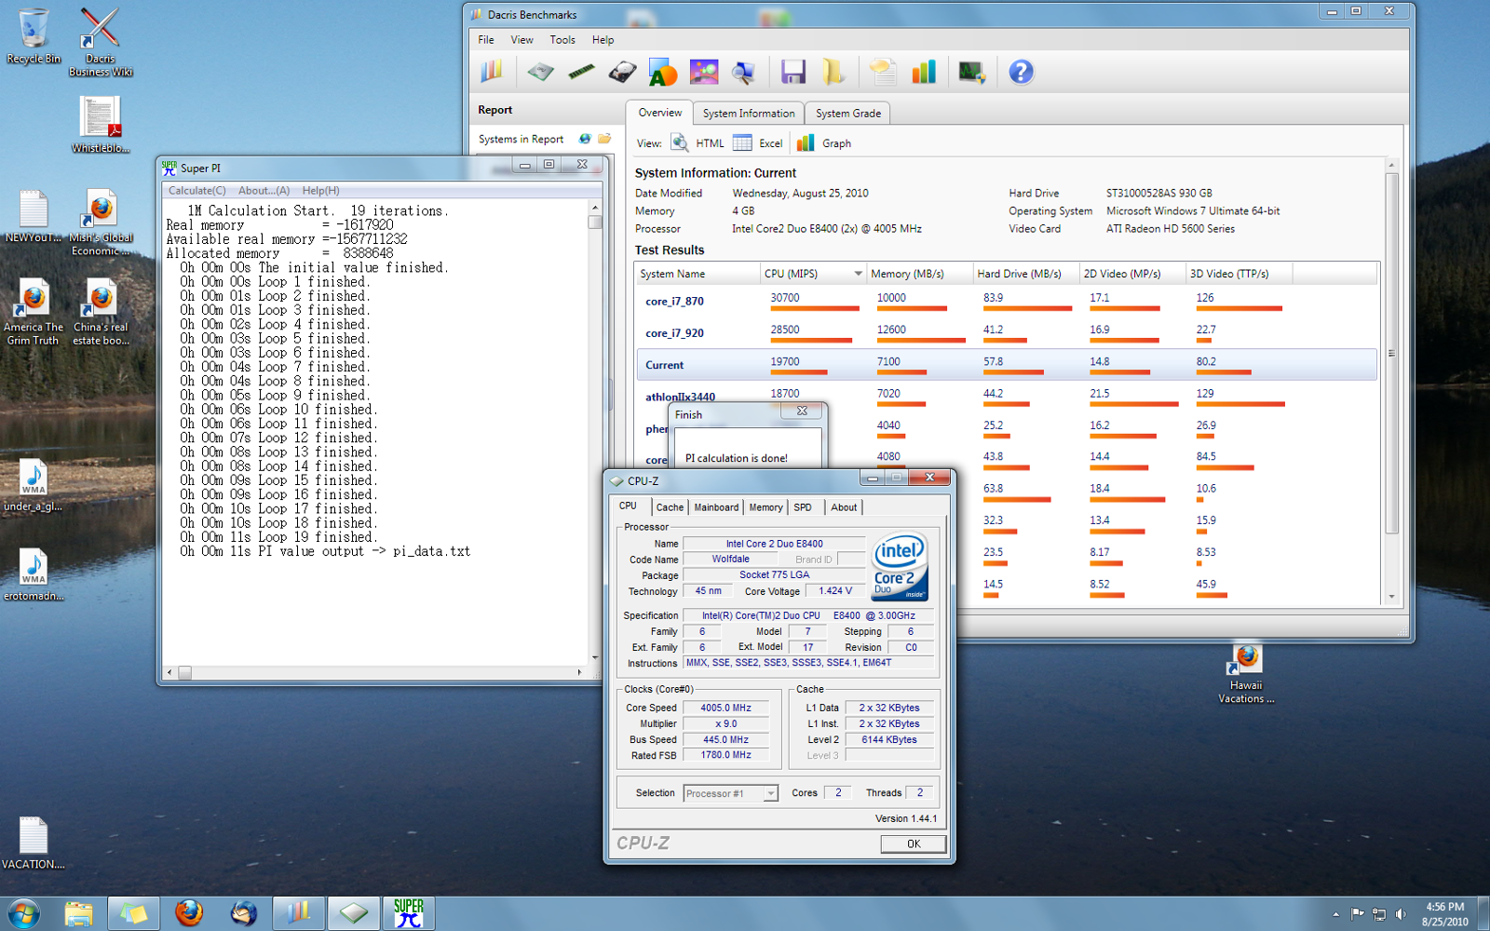Open Help(H) menu in Super PI

(320, 190)
